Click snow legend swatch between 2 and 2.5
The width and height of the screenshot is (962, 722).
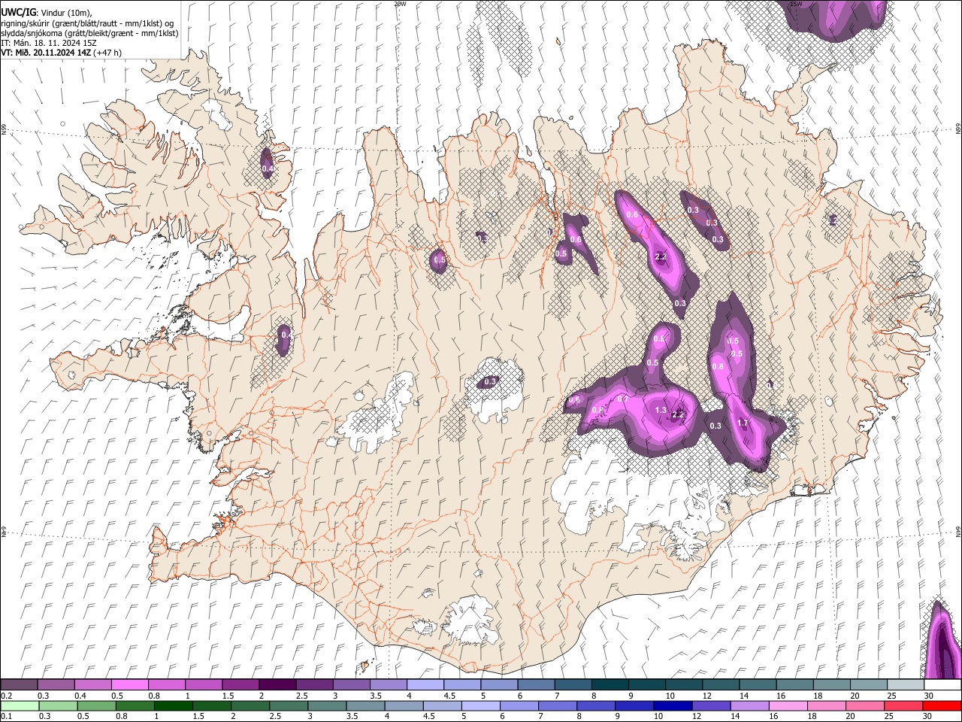(x=277, y=684)
